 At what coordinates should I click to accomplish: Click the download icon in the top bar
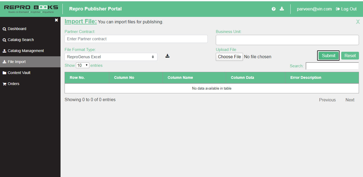coord(282,9)
